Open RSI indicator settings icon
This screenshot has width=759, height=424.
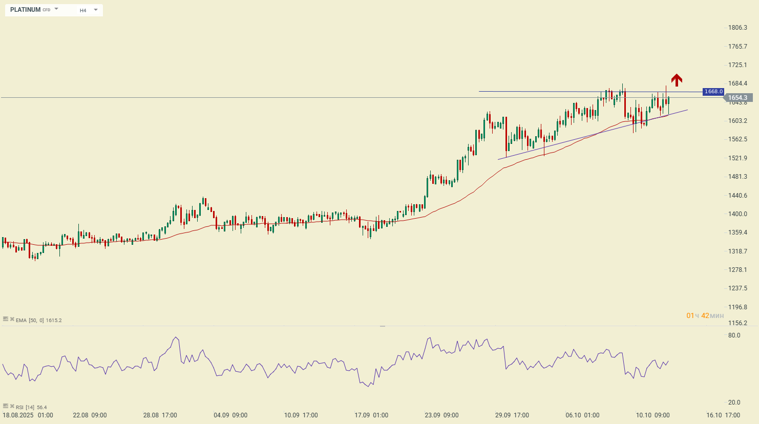click(x=5, y=406)
